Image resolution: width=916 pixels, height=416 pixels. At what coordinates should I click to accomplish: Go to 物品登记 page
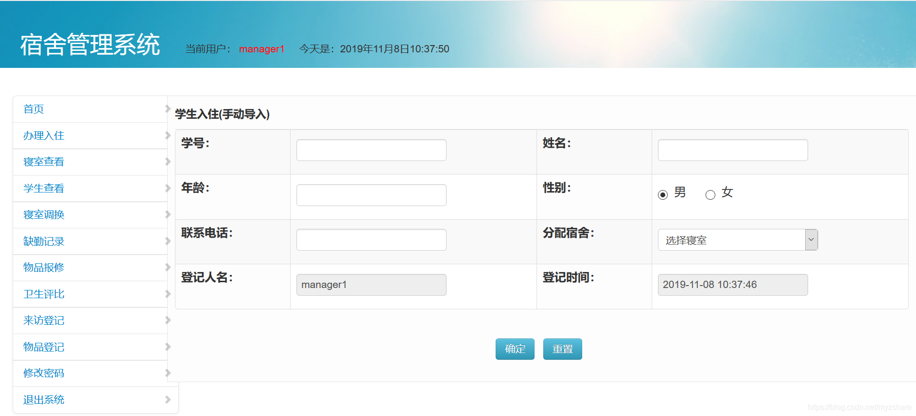(x=44, y=347)
